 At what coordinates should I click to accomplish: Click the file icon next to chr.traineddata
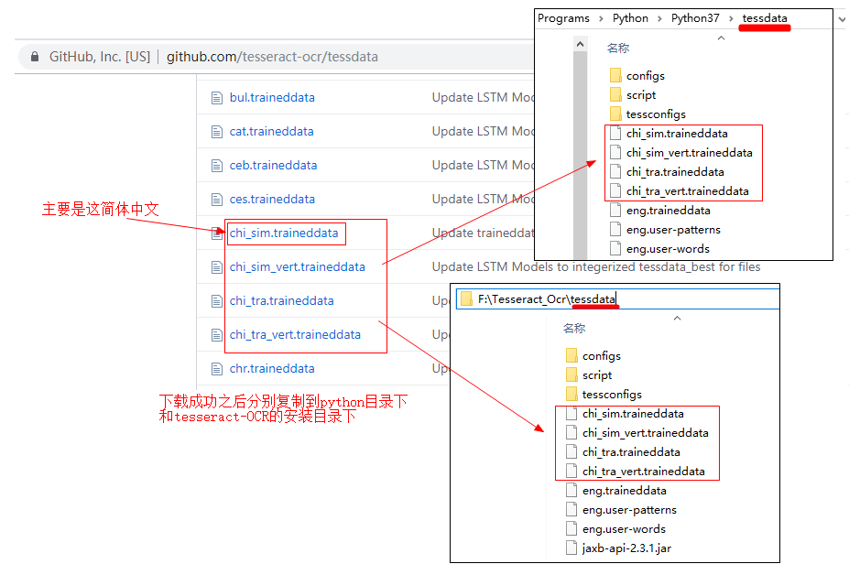(216, 369)
